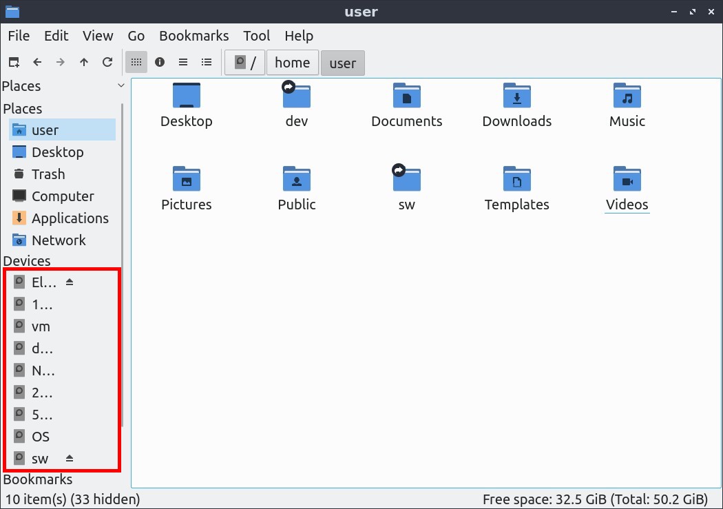The width and height of the screenshot is (723, 509).
Task: Open the Tool menu
Action: (x=256, y=36)
